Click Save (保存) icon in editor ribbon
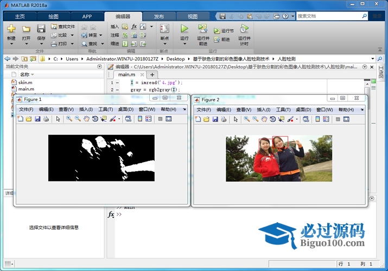This screenshot has height=271, width=388. [41, 29]
